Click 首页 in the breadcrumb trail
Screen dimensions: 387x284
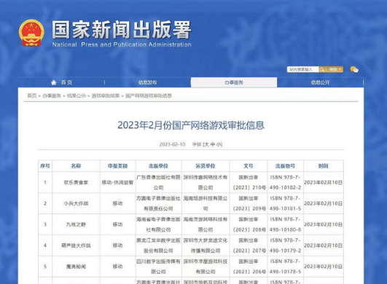click(x=32, y=95)
